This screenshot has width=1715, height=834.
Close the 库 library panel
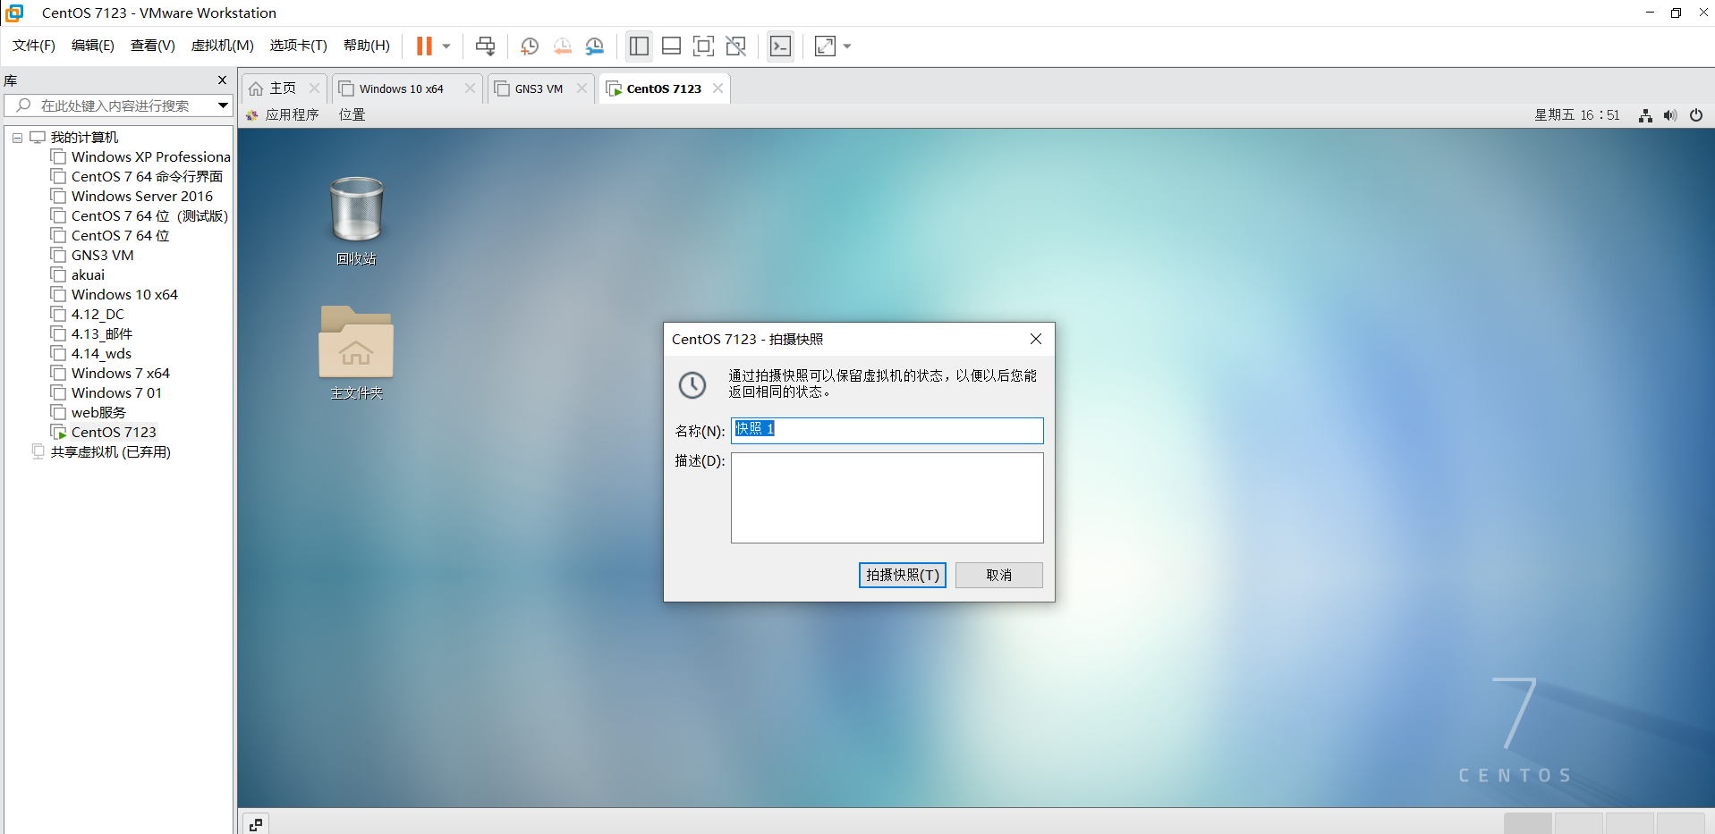[223, 80]
